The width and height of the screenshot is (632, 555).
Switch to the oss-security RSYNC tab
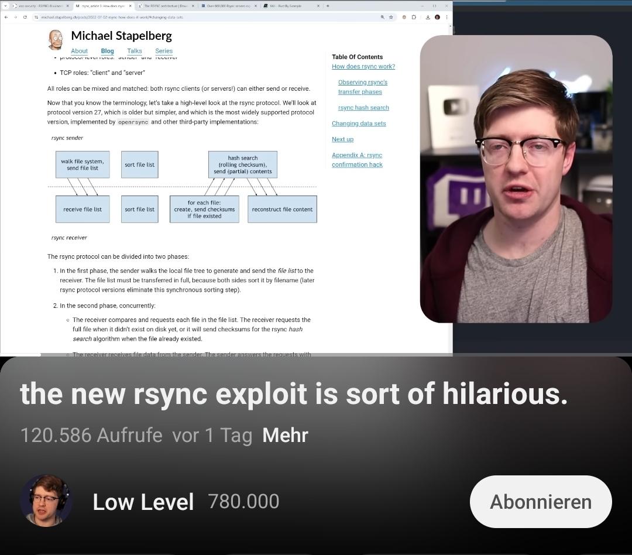click(40, 6)
